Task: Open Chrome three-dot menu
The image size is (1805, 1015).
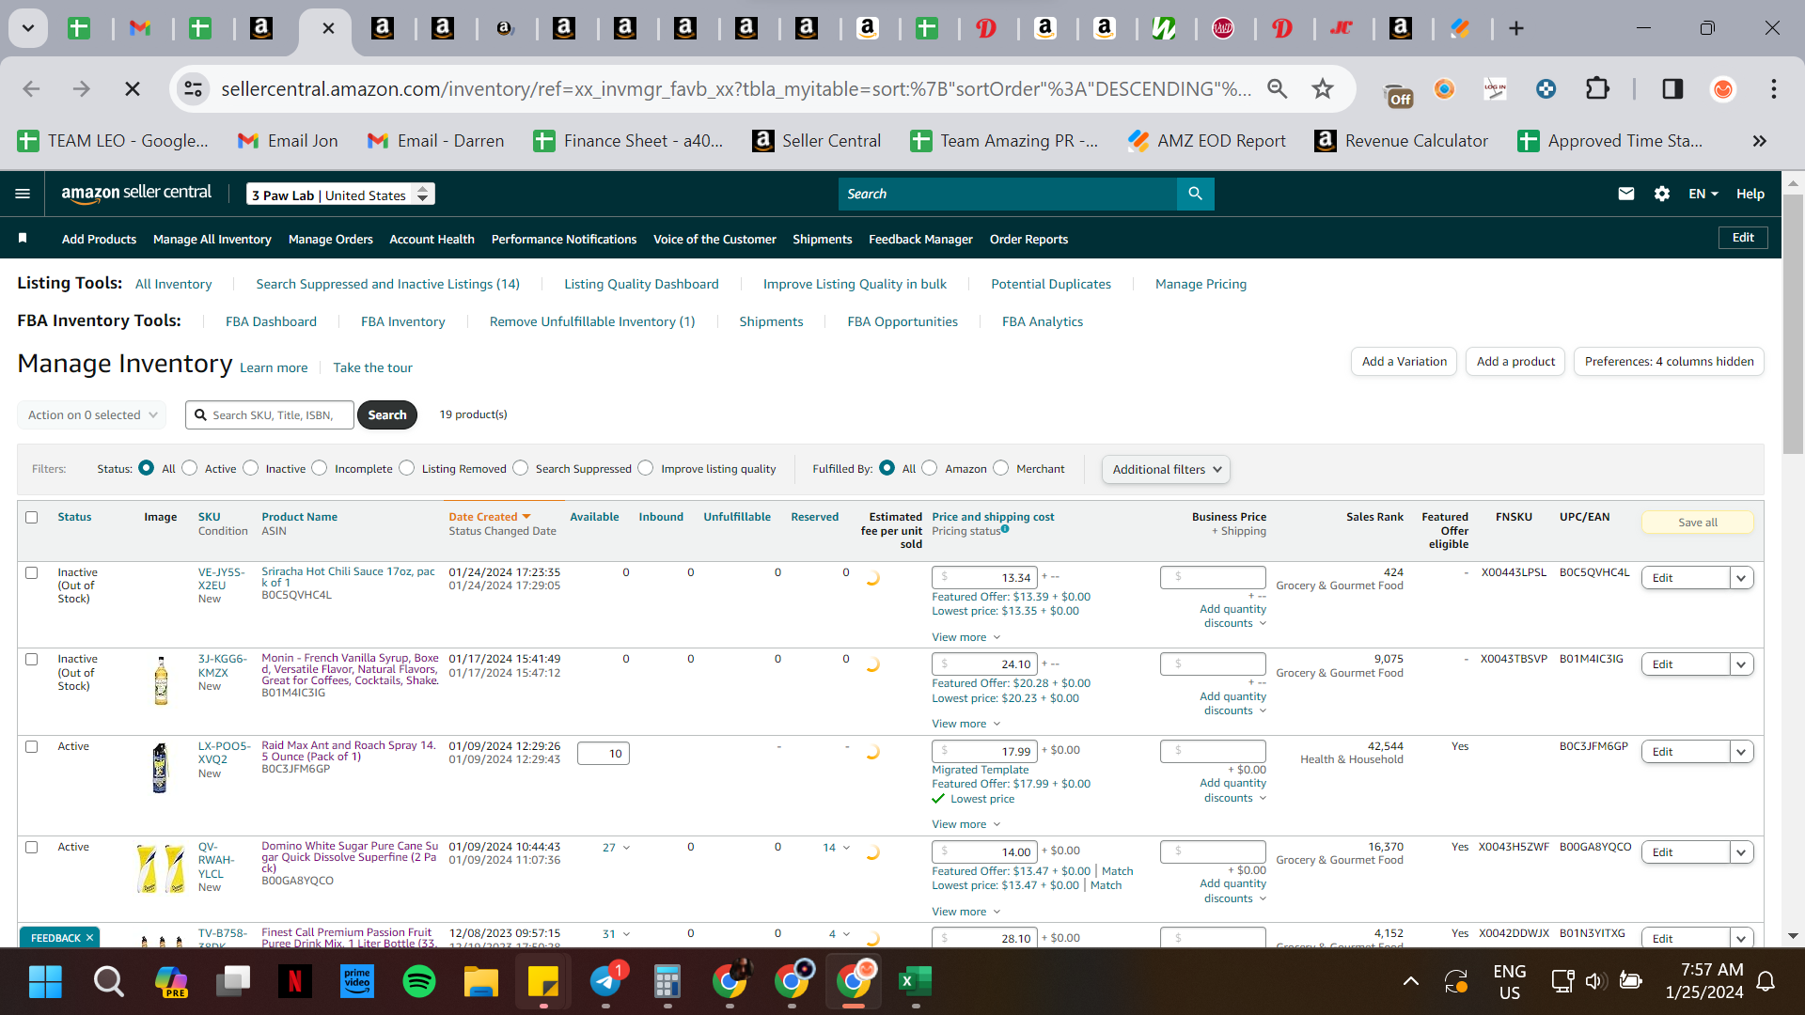Action: point(1773,88)
